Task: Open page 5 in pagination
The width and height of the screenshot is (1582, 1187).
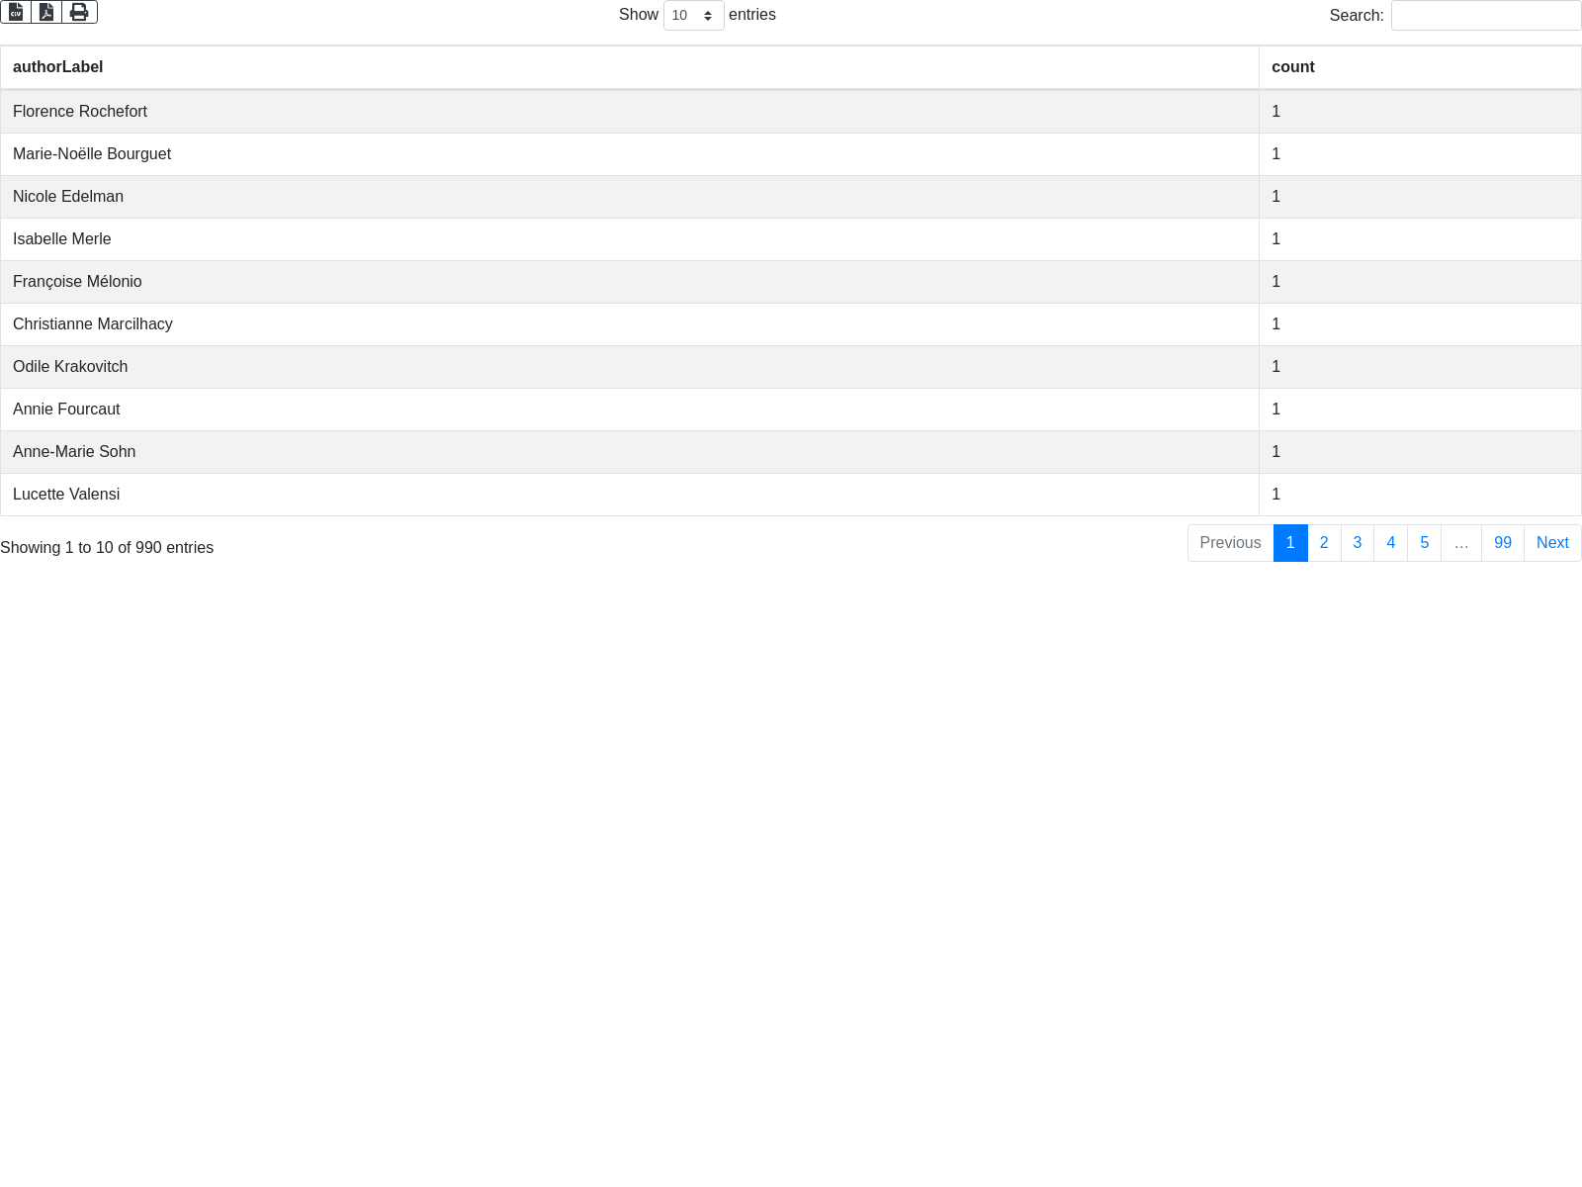Action: point(1424,543)
